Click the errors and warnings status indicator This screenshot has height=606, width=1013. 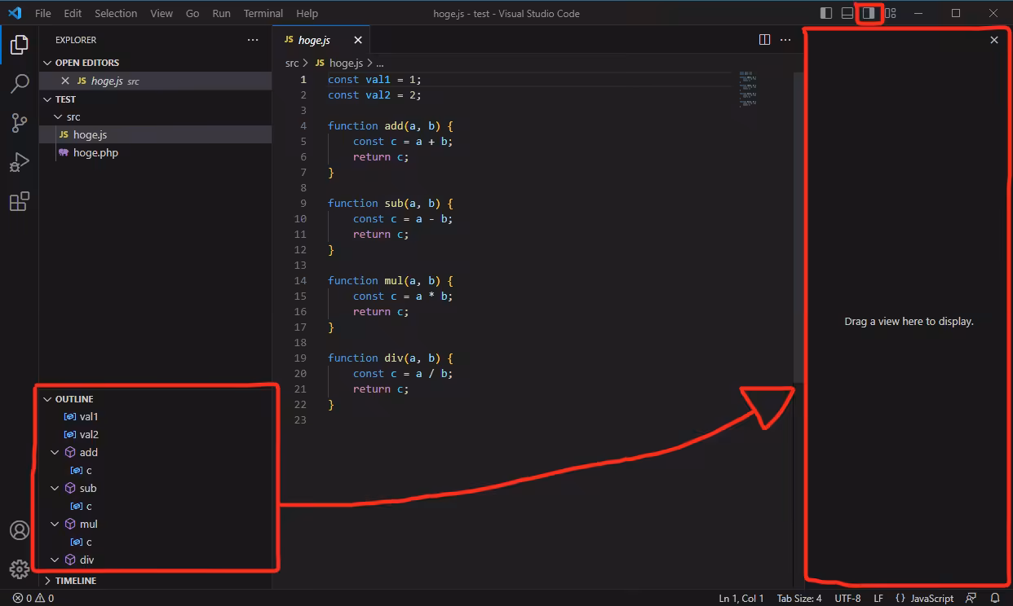33,598
